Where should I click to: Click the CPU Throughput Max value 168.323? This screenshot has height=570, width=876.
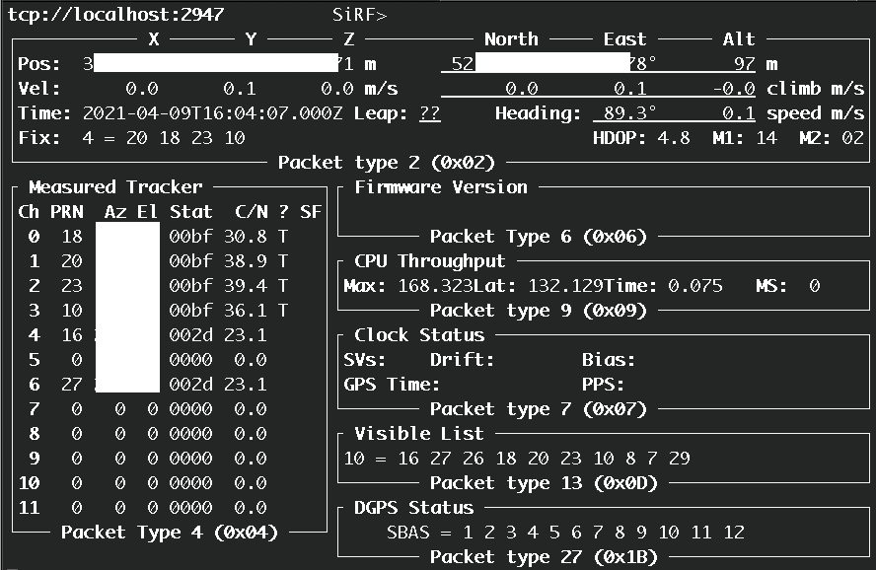click(x=435, y=286)
